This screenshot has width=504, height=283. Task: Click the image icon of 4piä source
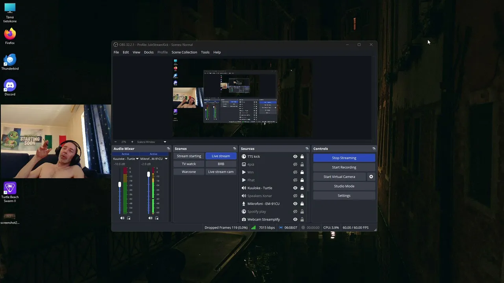[x=244, y=164]
